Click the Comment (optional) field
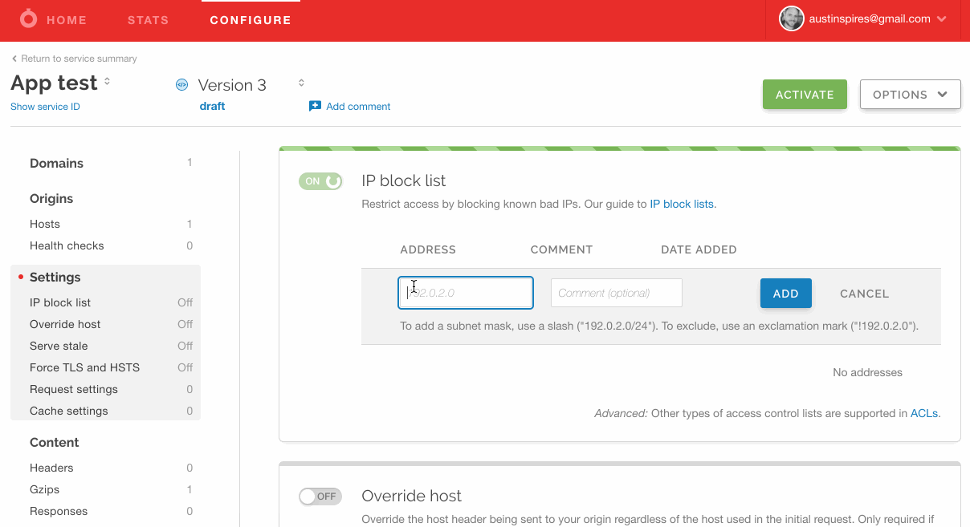 tap(616, 293)
